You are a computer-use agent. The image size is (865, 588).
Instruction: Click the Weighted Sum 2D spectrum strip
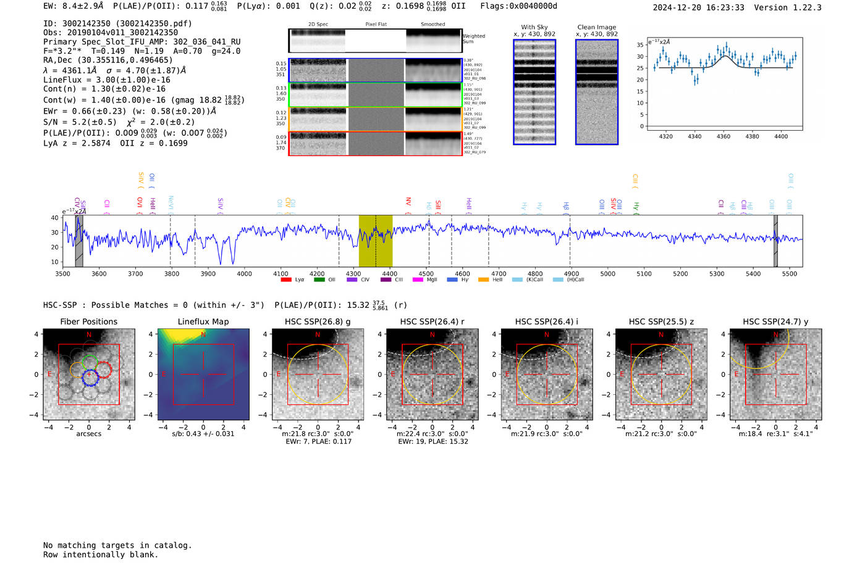(376, 41)
